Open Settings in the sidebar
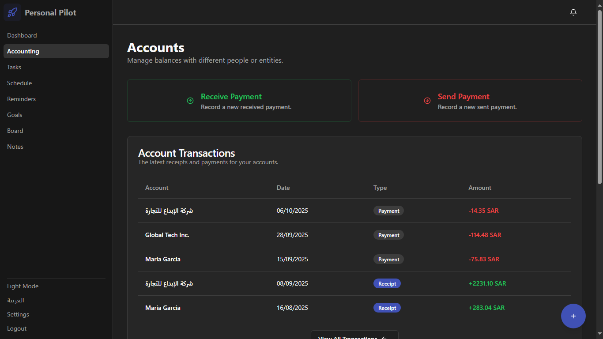The width and height of the screenshot is (603, 339). coord(18,314)
